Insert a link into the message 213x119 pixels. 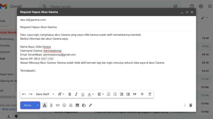[x=58, y=105]
